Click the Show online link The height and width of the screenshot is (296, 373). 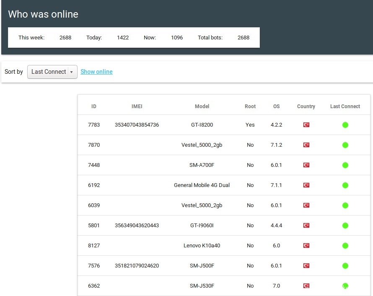96,72
